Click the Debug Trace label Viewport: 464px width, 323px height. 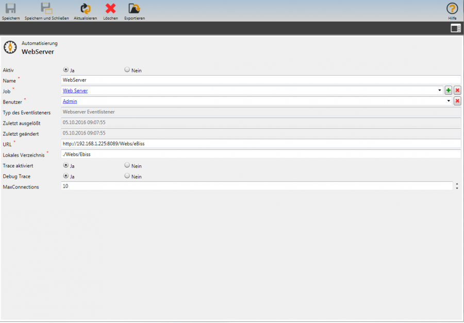16,176
